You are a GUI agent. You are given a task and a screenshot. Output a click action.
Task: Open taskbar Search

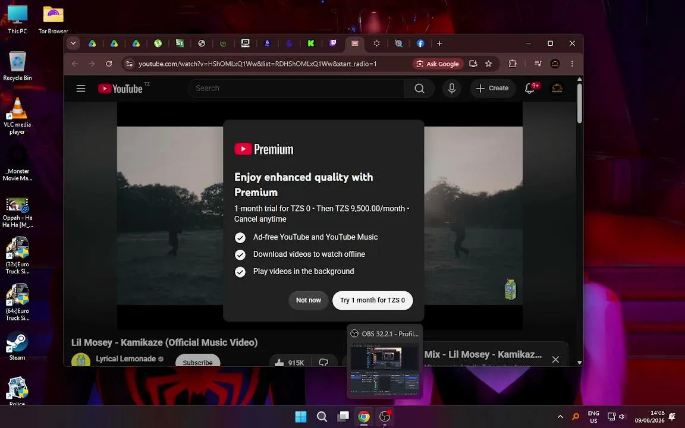pyautogui.click(x=322, y=417)
